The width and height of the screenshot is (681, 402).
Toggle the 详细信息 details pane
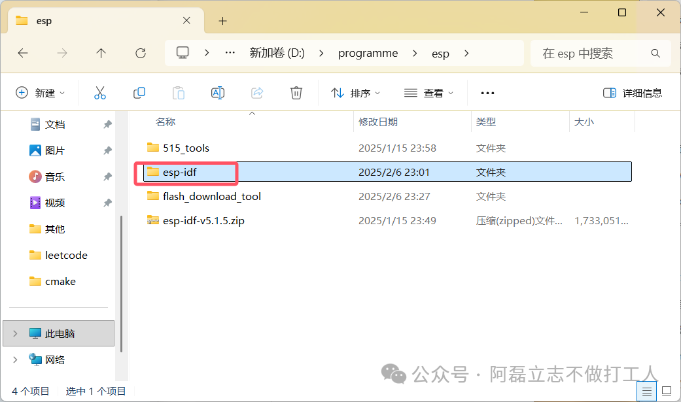(x=633, y=93)
